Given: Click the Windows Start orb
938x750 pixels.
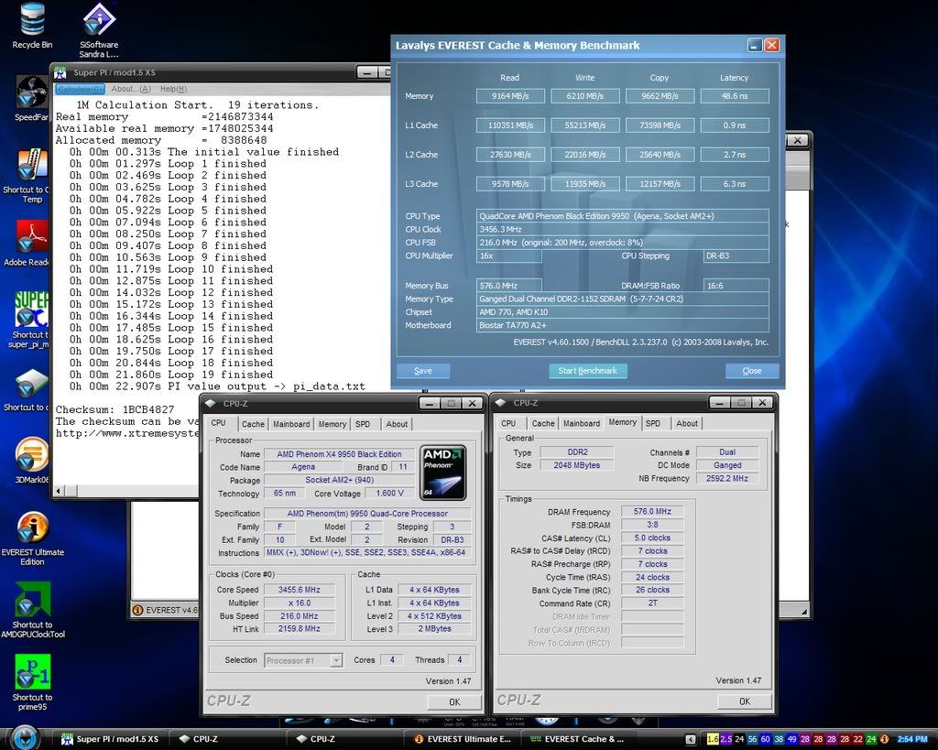Looking at the screenshot, I should [x=24, y=739].
